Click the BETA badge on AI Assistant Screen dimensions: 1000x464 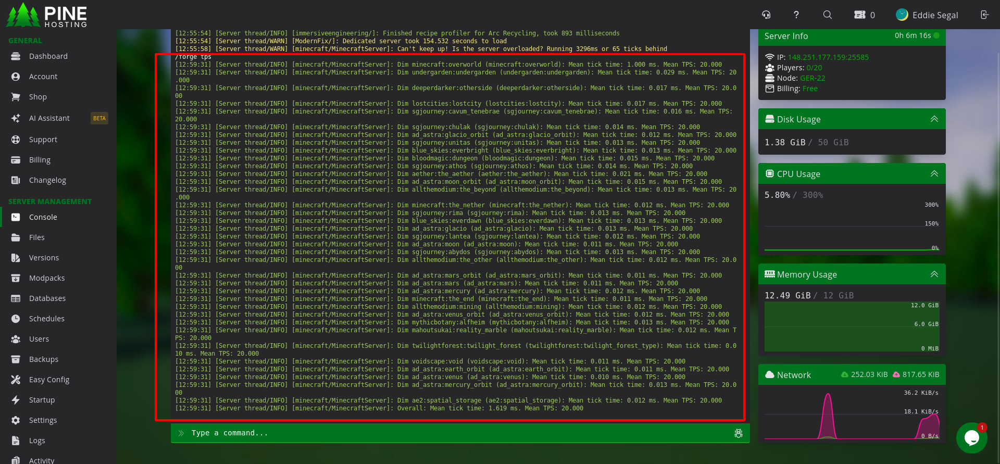99,118
